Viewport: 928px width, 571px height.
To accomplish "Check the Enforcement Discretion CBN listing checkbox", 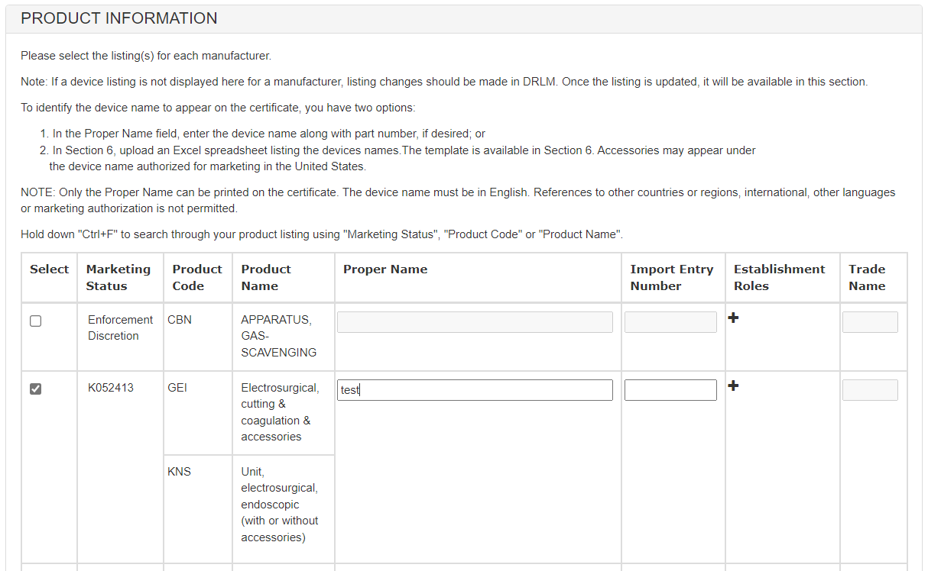I will [35, 321].
